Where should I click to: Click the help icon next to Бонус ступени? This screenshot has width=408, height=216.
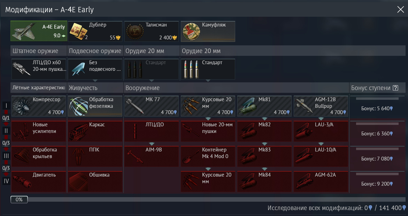tap(395, 88)
